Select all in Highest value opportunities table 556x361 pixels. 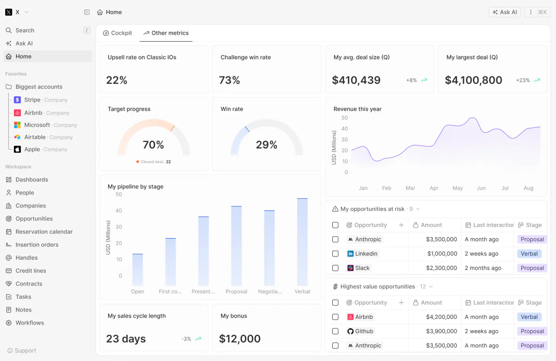[x=335, y=303]
